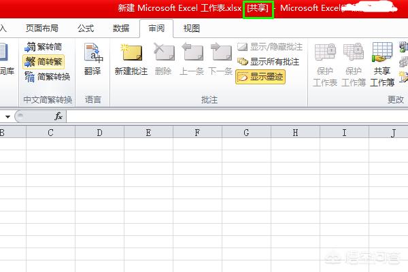Toggle 显示/隐藏批注 (Show/Hide Comment)
Viewport: 408px width, 272px height.
(x=270, y=47)
